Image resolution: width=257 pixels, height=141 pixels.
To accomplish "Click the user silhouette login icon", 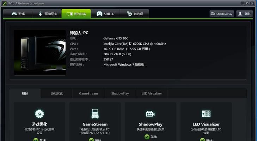I will (x=240, y=14).
